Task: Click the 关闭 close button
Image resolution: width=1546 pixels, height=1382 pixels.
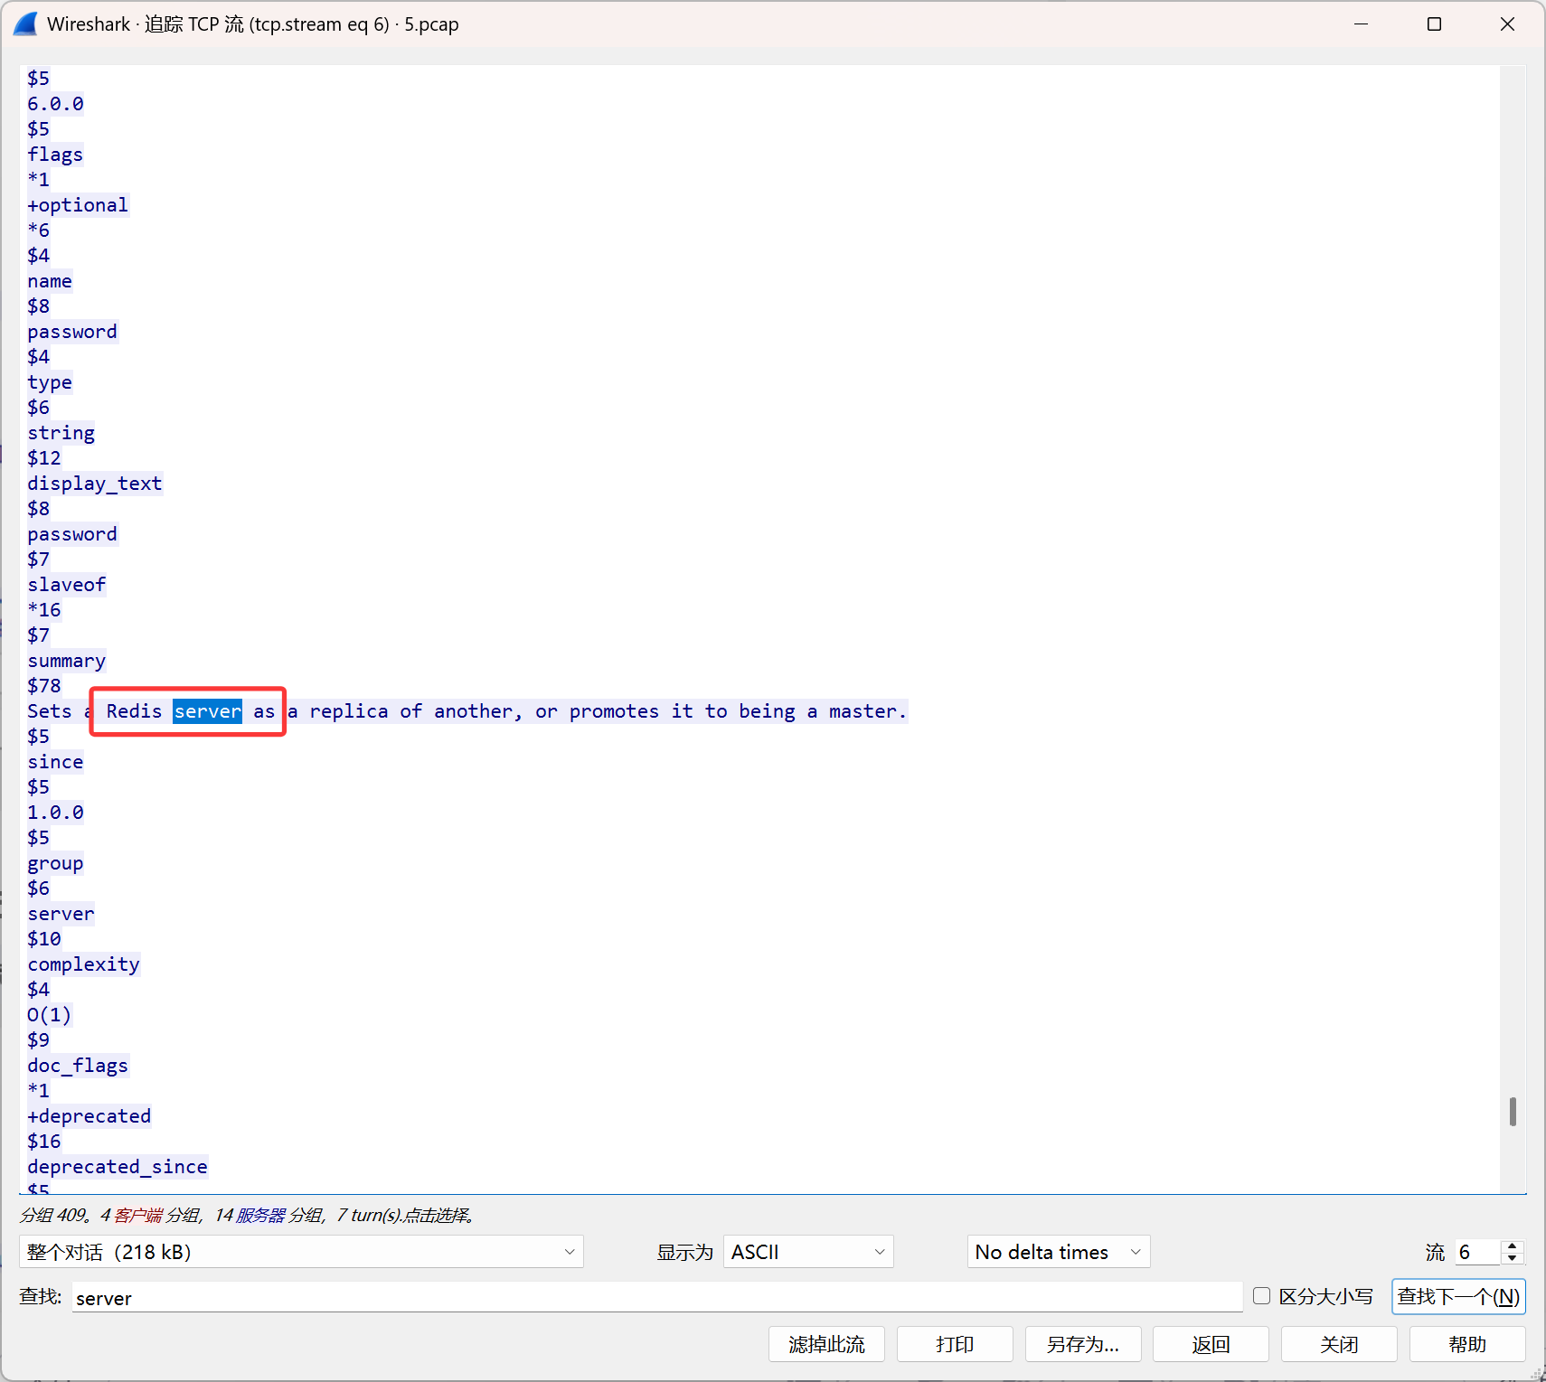Action: tap(1339, 1345)
